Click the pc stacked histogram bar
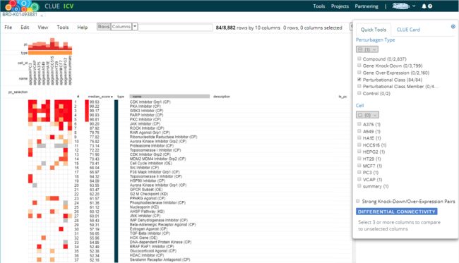 tap(50, 44)
